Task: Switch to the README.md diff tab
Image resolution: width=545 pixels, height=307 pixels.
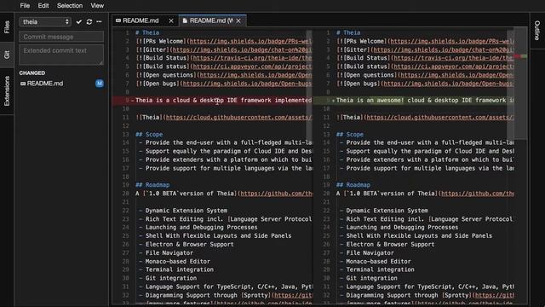Action: (211, 20)
